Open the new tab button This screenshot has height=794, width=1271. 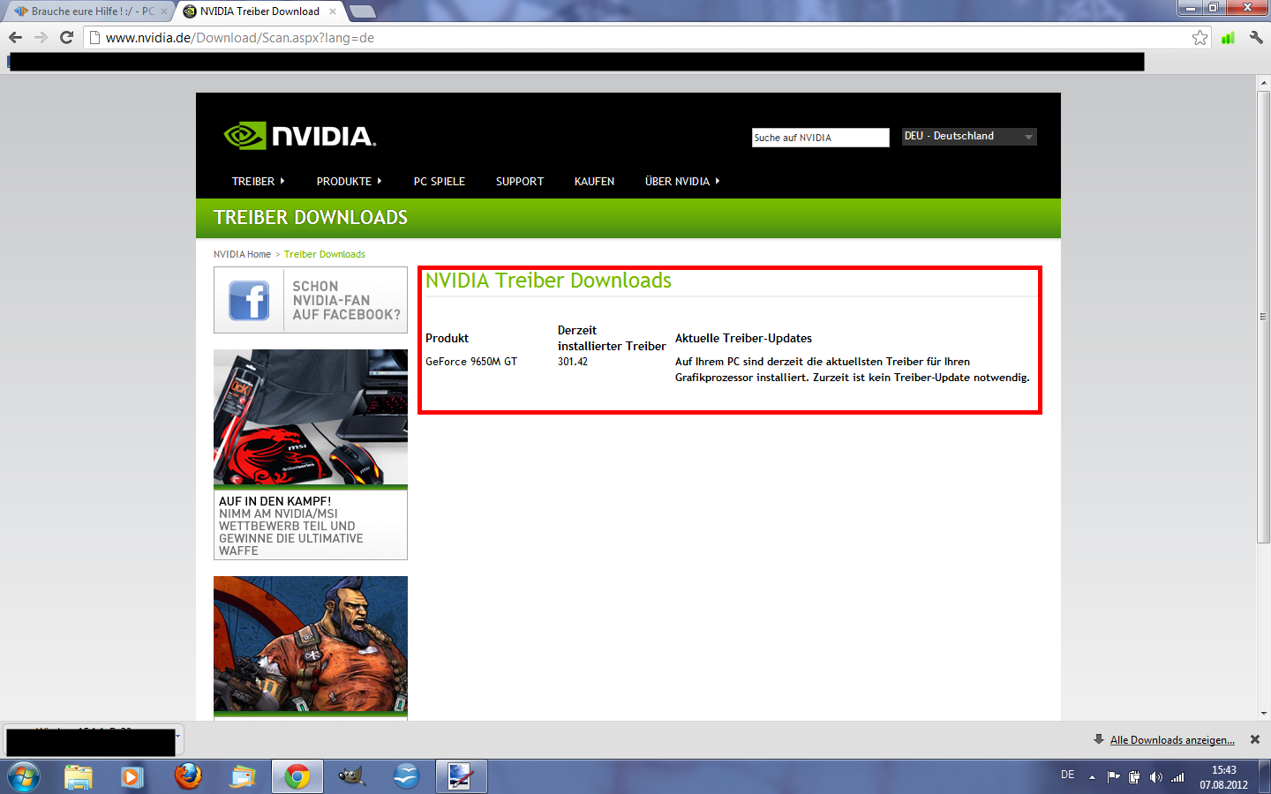click(x=362, y=11)
